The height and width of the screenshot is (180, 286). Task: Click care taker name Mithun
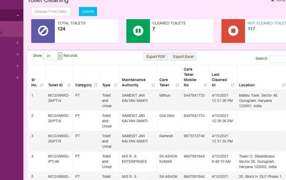tap(165, 95)
